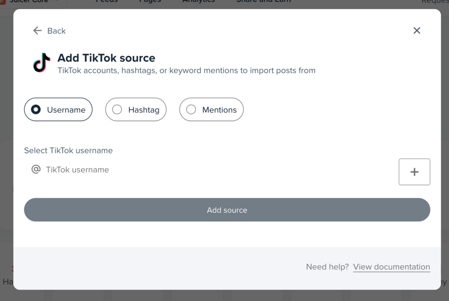This screenshot has width=449, height=301.
Task: Click the 'Need help?' text
Action: pyautogui.click(x=327, y=267)
